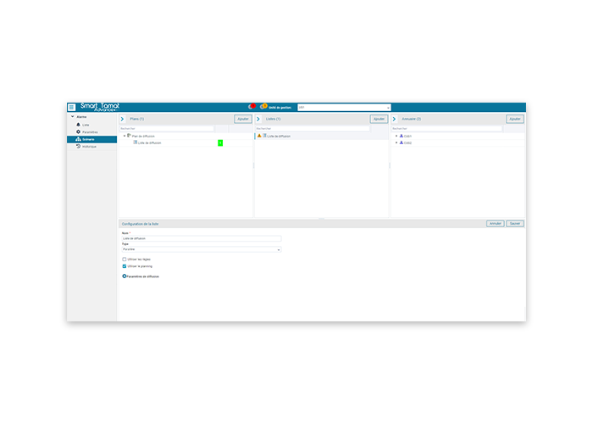Click the bell icon beside Liste
593x424 pixels.
[x=78, y=125]
